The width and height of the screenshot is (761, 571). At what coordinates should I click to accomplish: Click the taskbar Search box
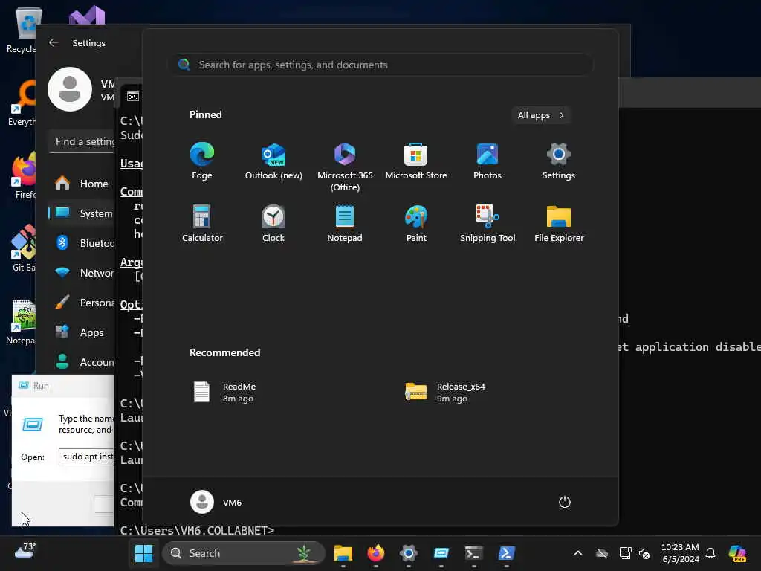244,553
